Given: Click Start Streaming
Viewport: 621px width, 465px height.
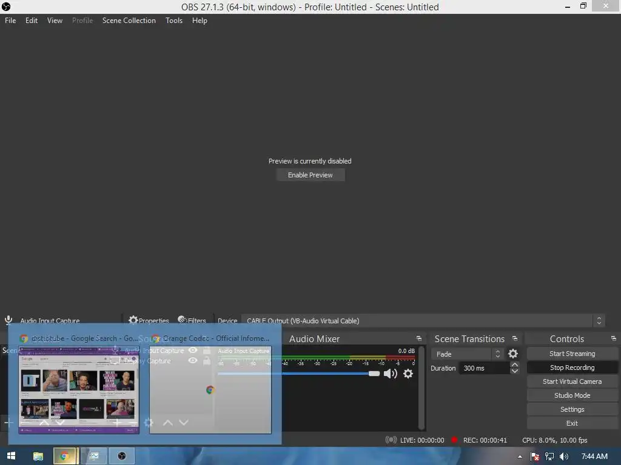Looking at the screenshot, I should [x=572, y=354].
